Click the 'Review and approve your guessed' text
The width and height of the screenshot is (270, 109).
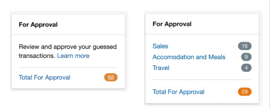click(x=67, y=47)
